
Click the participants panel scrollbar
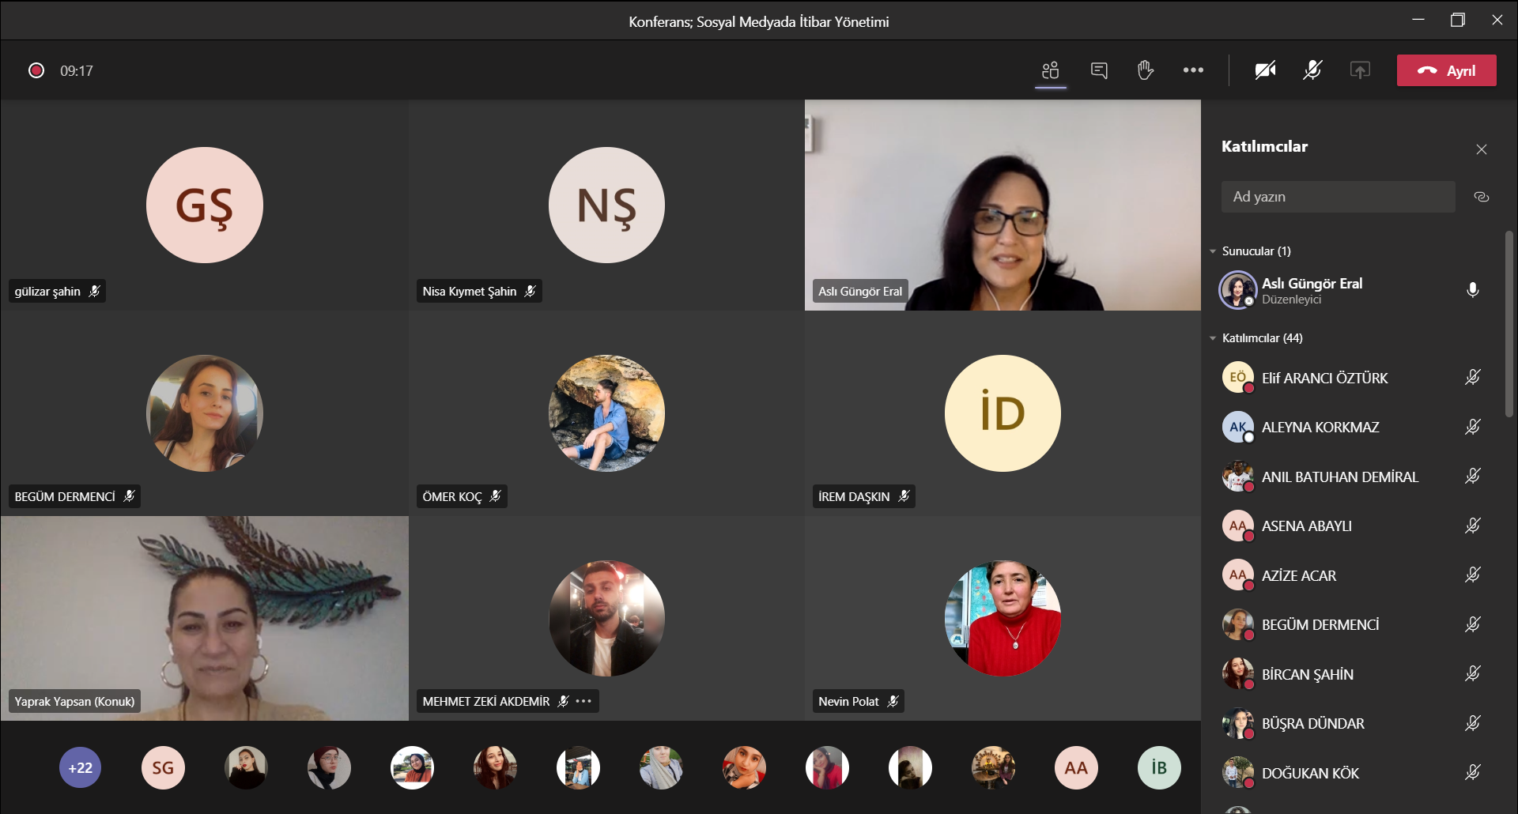[1509, 324]
